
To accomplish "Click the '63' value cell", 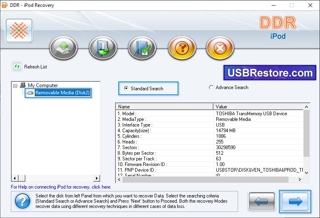I will click(219, 159).
